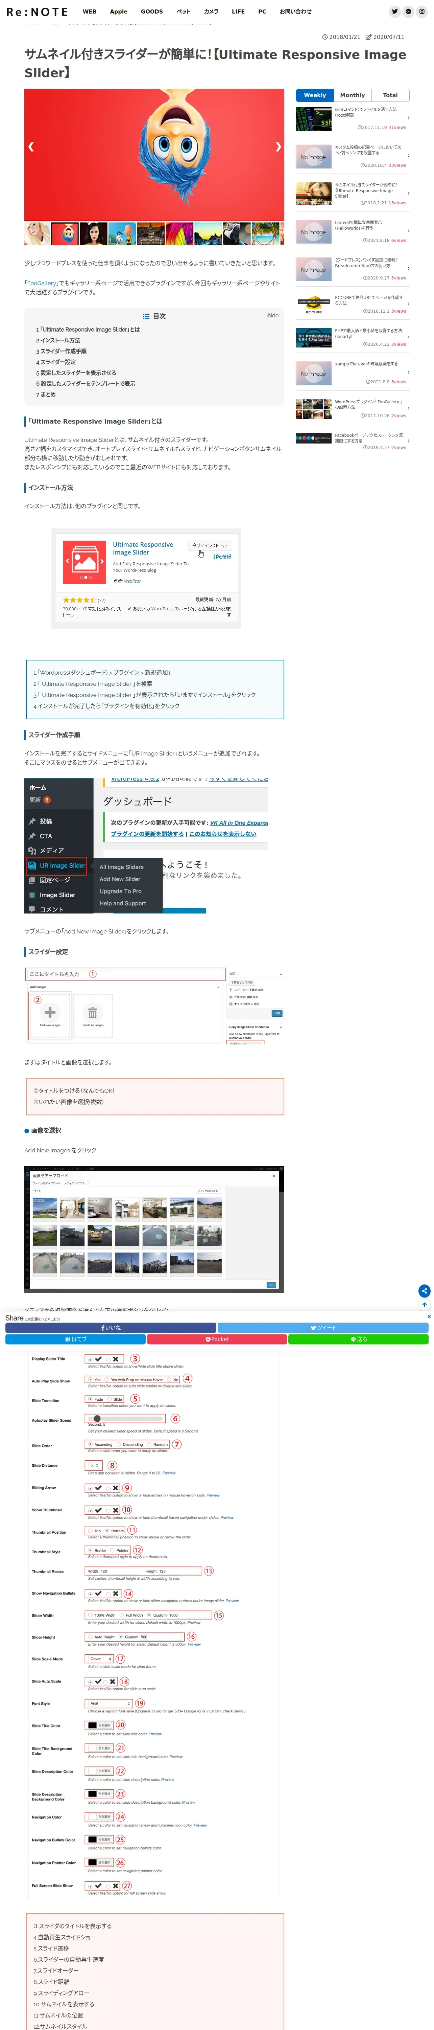Click the Add New Images plus icon
434x2030 pixels.
[x=50, y=1013]
